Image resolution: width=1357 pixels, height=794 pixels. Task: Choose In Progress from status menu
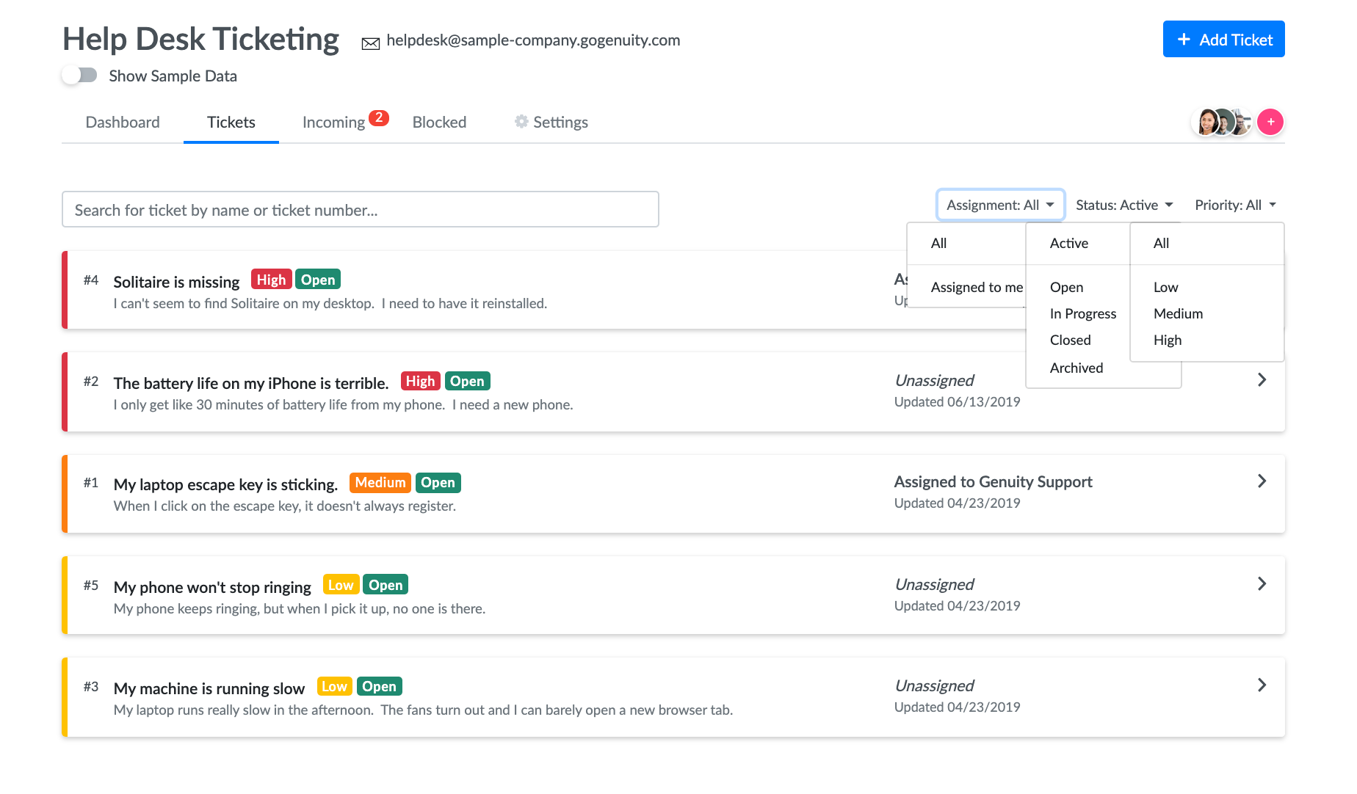pos(1083,313)
